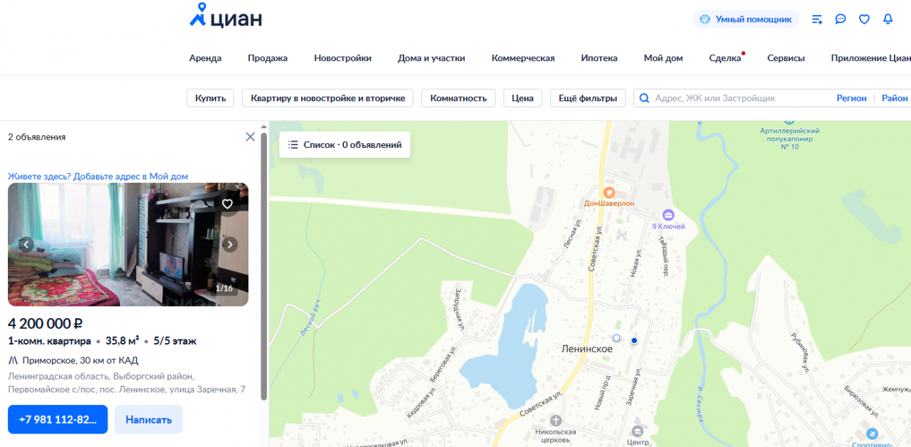Show next photo of the apartment listing
Screen dimensions: 911x447
pos(230,245)
